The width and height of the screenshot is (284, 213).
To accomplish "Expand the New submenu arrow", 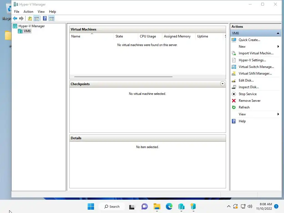I will [x=278, y=47].
